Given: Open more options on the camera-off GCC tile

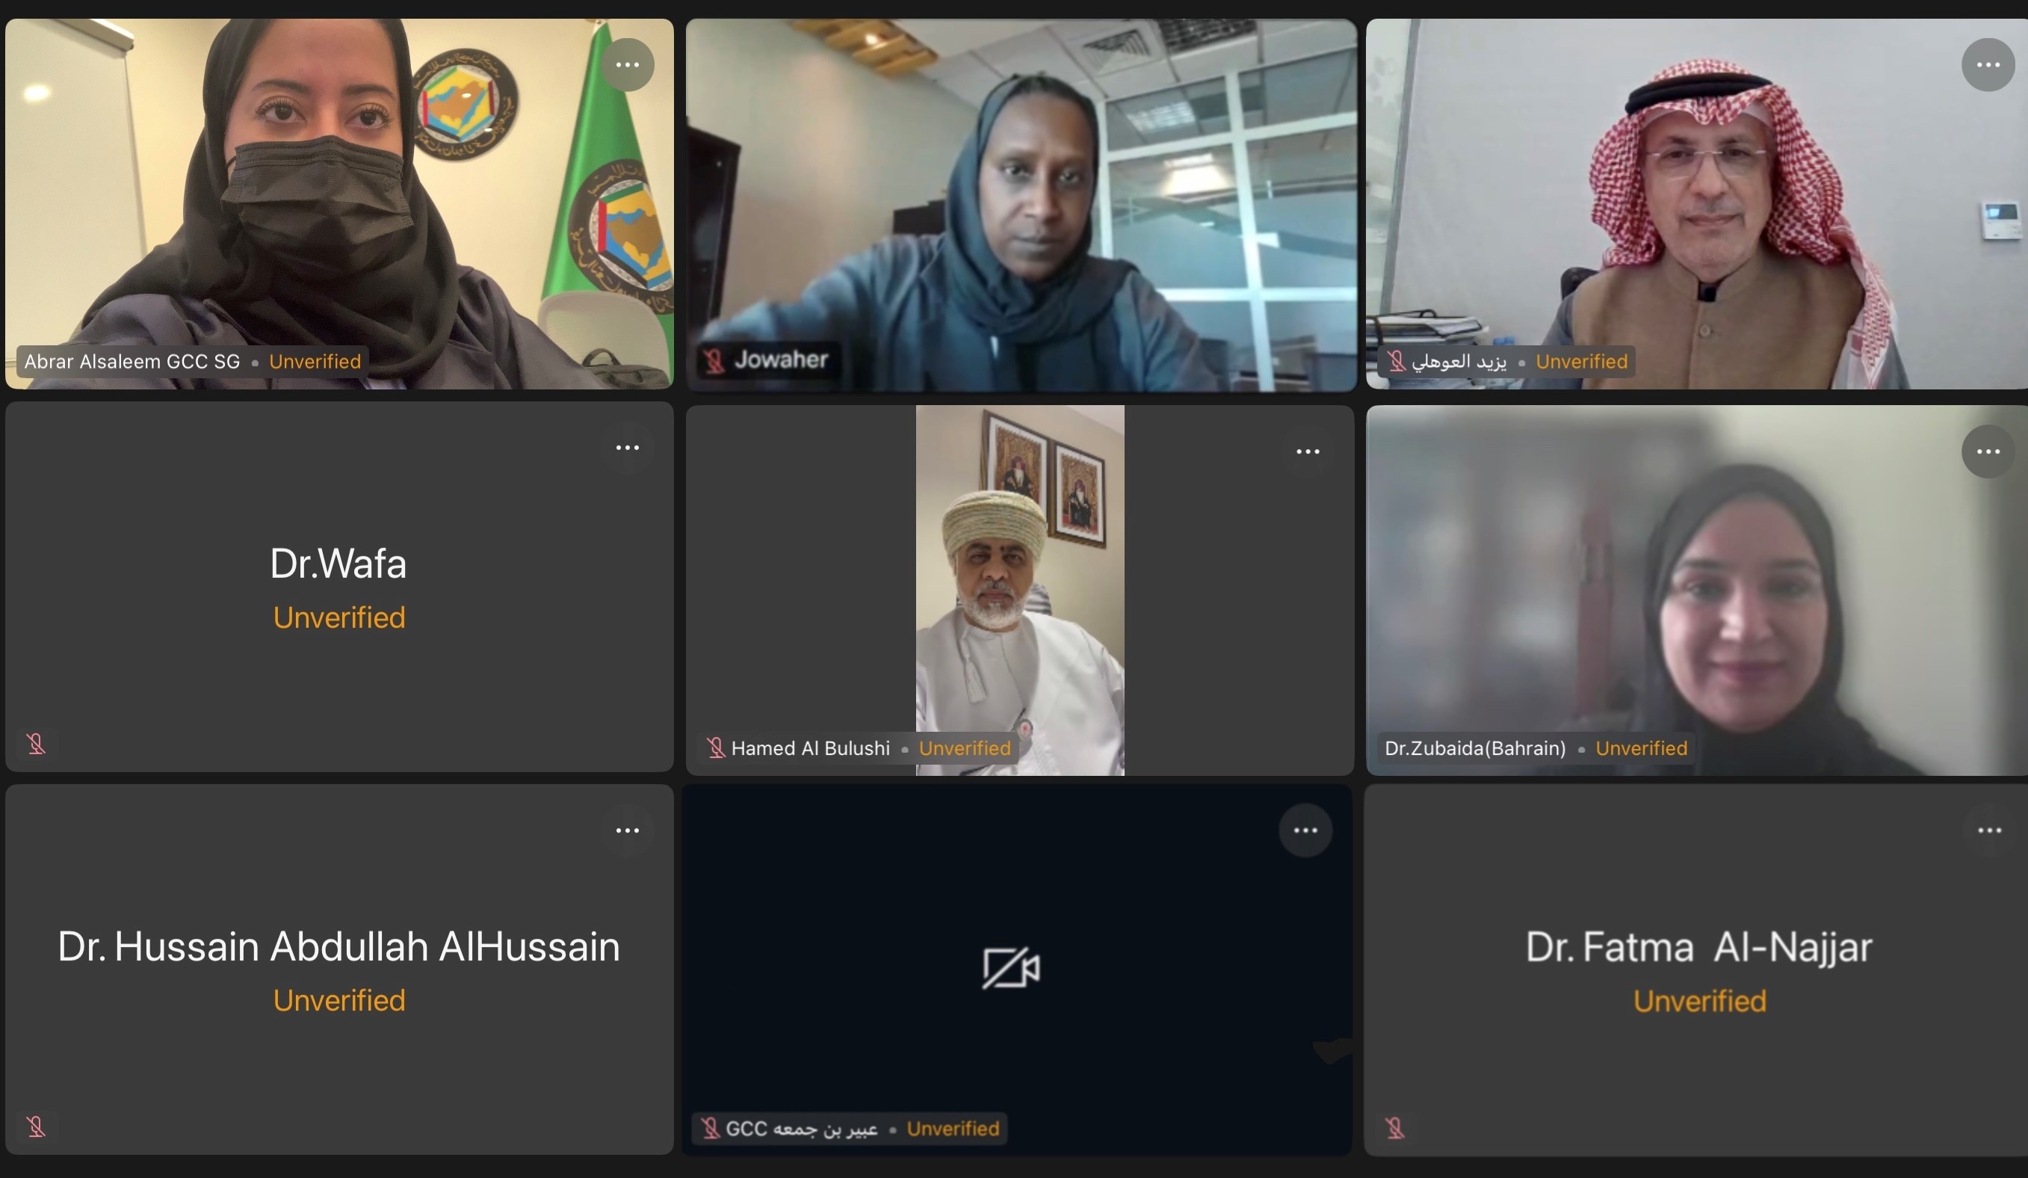Looking at the screenshot, I should click(x=1305, y=830).
